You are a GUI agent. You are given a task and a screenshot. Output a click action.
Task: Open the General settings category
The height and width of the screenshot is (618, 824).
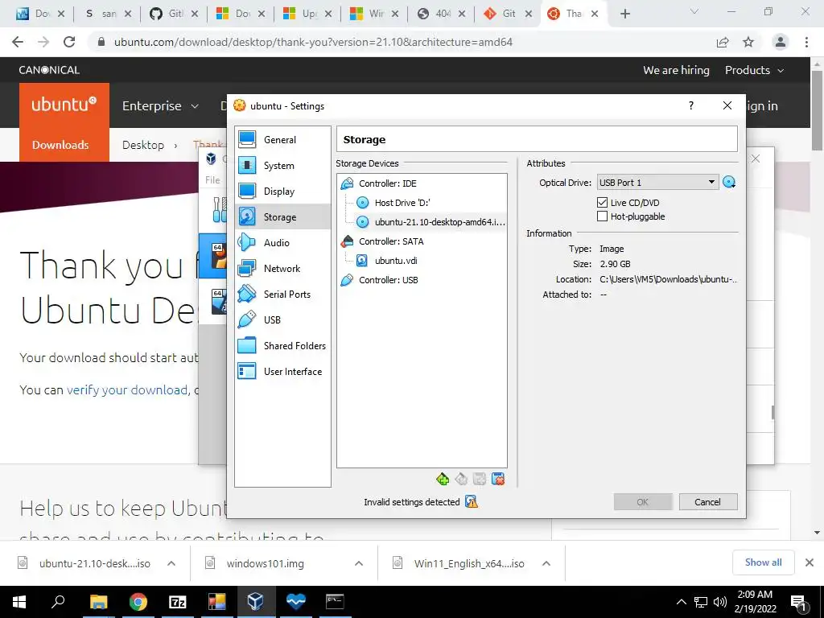pos(282,140)
